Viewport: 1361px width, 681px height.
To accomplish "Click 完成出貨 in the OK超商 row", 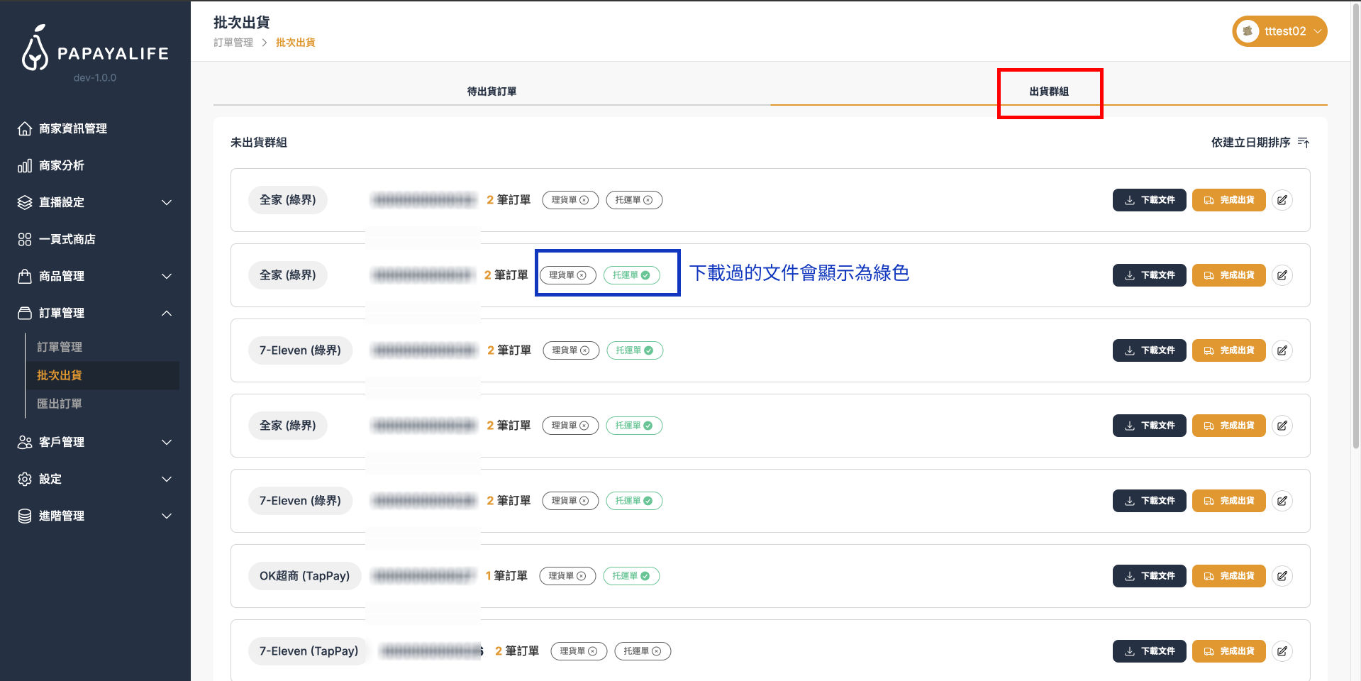I will [x=1228, y=576].
